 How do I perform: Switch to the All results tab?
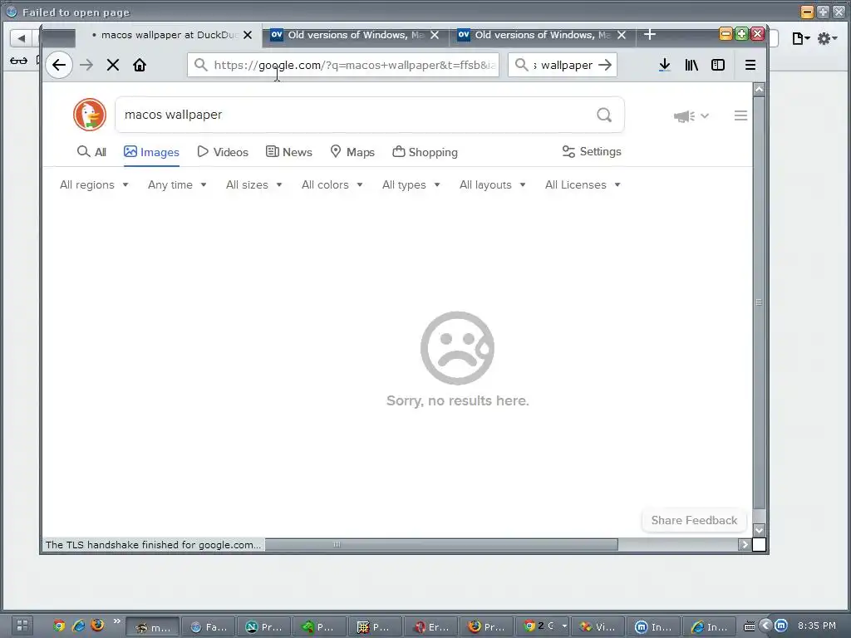(91, 153)
